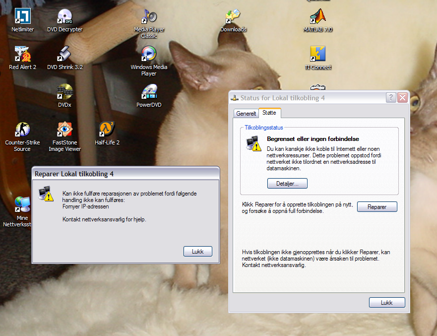Click the Tilkoblingsstatus group label
Viewport: 437px width, 336px height.
click(264, 128)
